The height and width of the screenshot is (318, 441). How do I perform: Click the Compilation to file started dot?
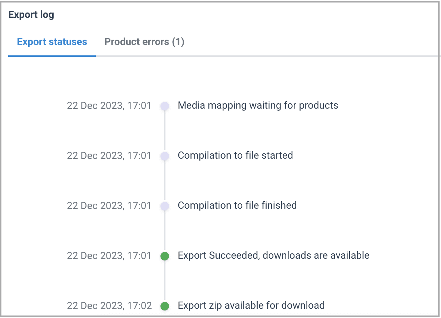tap(165, 156)
